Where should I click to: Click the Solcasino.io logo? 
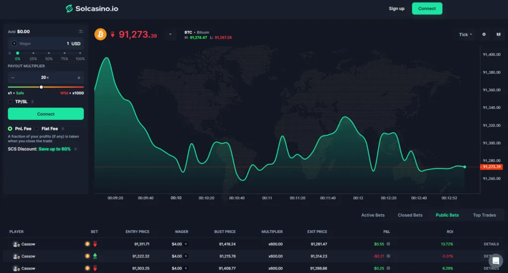pyautogui.click(x=92, y=8)
